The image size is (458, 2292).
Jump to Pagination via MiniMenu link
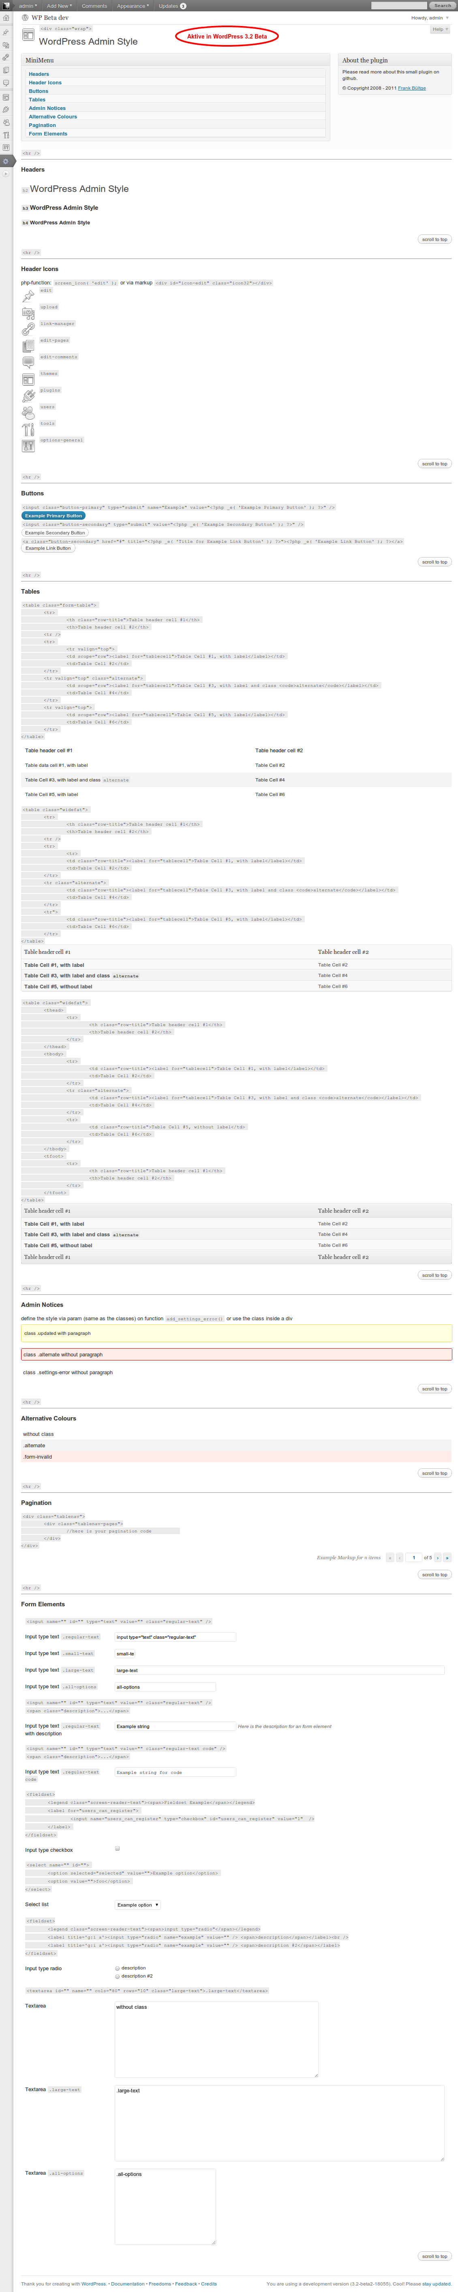tap(42, 125)
